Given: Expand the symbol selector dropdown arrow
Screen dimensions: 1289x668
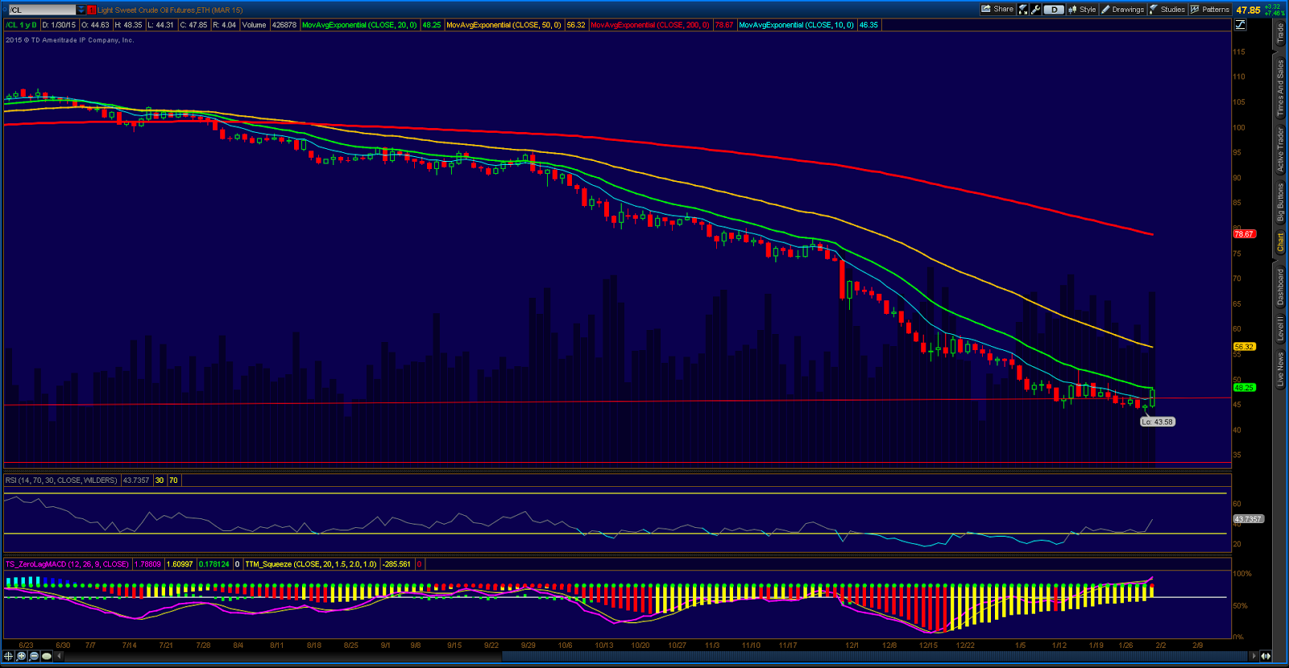Looking at the screenshot, I should pos(81,10).
